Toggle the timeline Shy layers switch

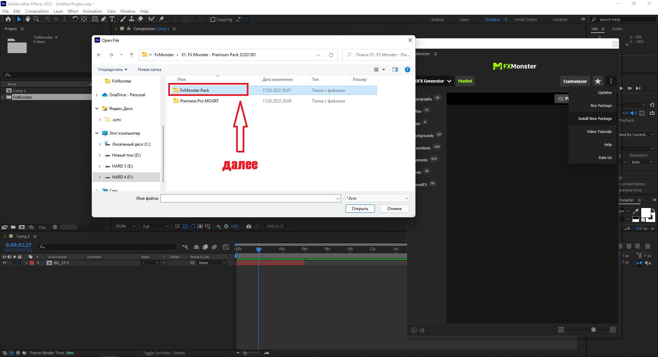(196, 247)
